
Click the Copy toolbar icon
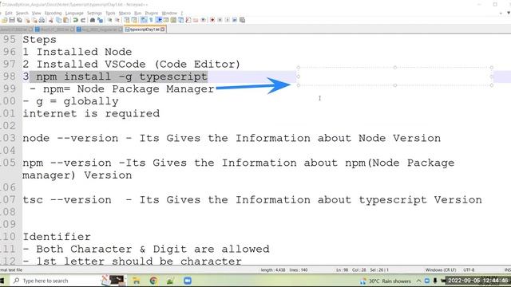(58, 20)
